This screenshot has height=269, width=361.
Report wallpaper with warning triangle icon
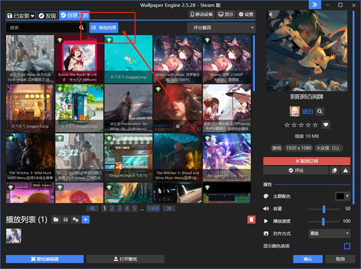coord(345,170)
